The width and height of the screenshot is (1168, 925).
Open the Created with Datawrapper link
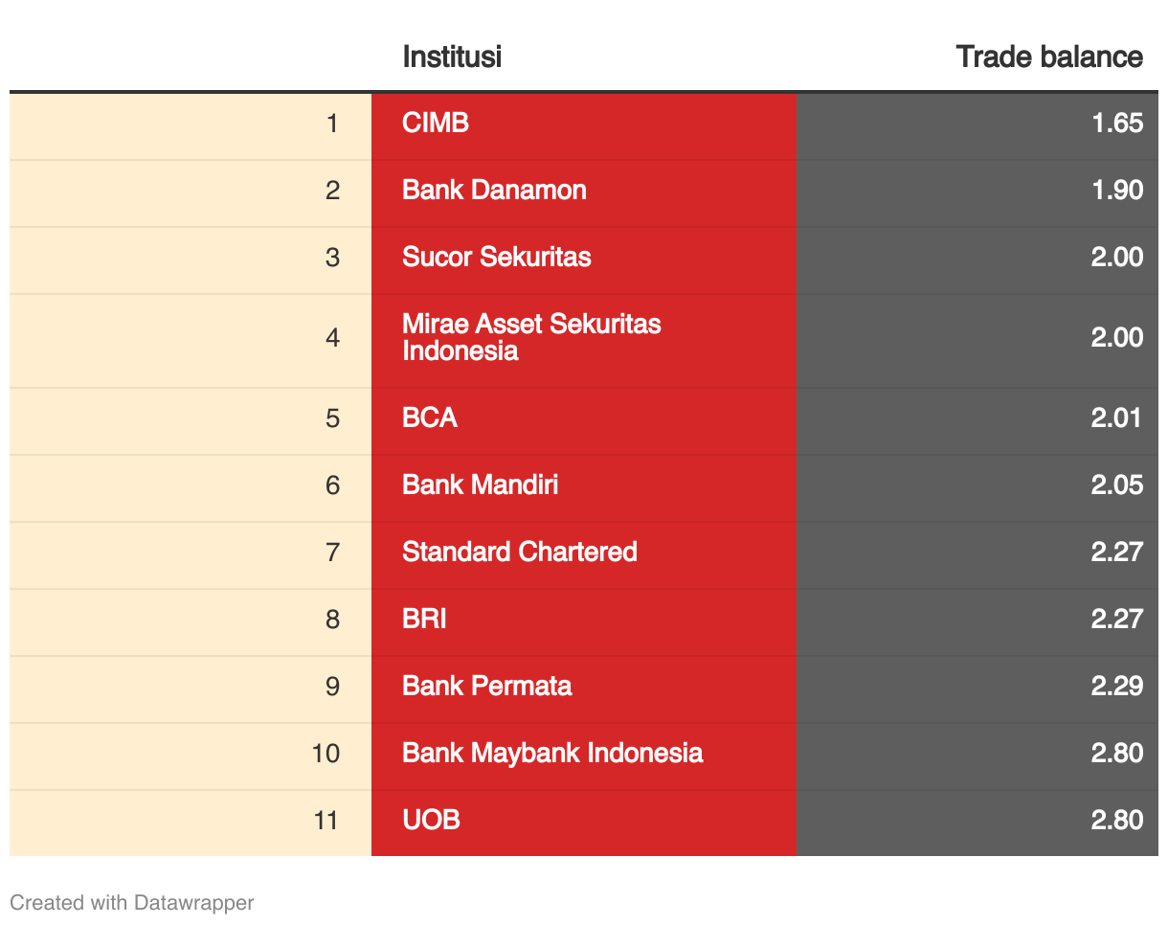click(132, 902)
